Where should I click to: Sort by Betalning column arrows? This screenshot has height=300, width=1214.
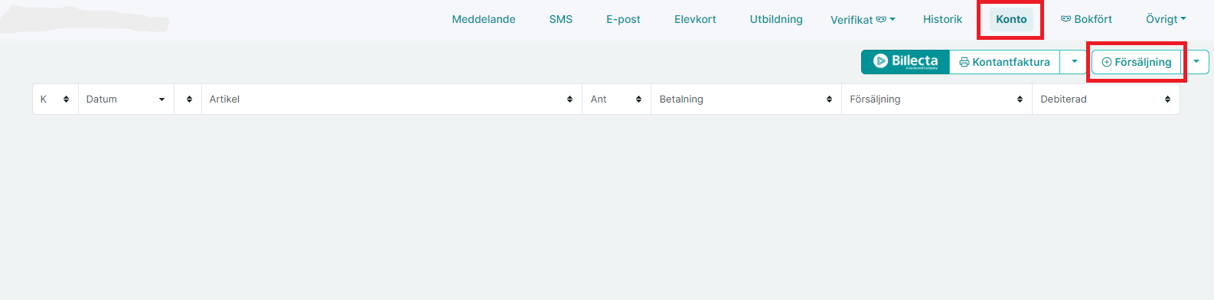pos(829,99)
